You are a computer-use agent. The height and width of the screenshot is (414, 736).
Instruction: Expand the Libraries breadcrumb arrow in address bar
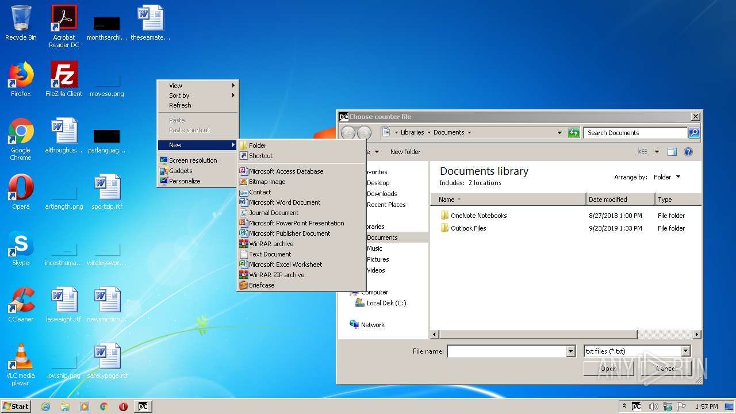pyautogui.click(x=428, y=133)
